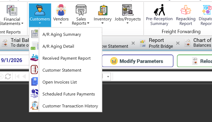Choose Scheduled Future Payments

coord(65,94)
